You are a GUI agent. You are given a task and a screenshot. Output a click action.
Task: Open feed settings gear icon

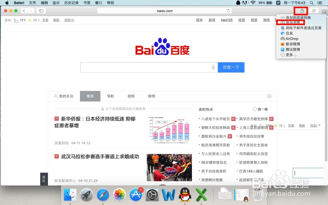click(x=269, y=96)
